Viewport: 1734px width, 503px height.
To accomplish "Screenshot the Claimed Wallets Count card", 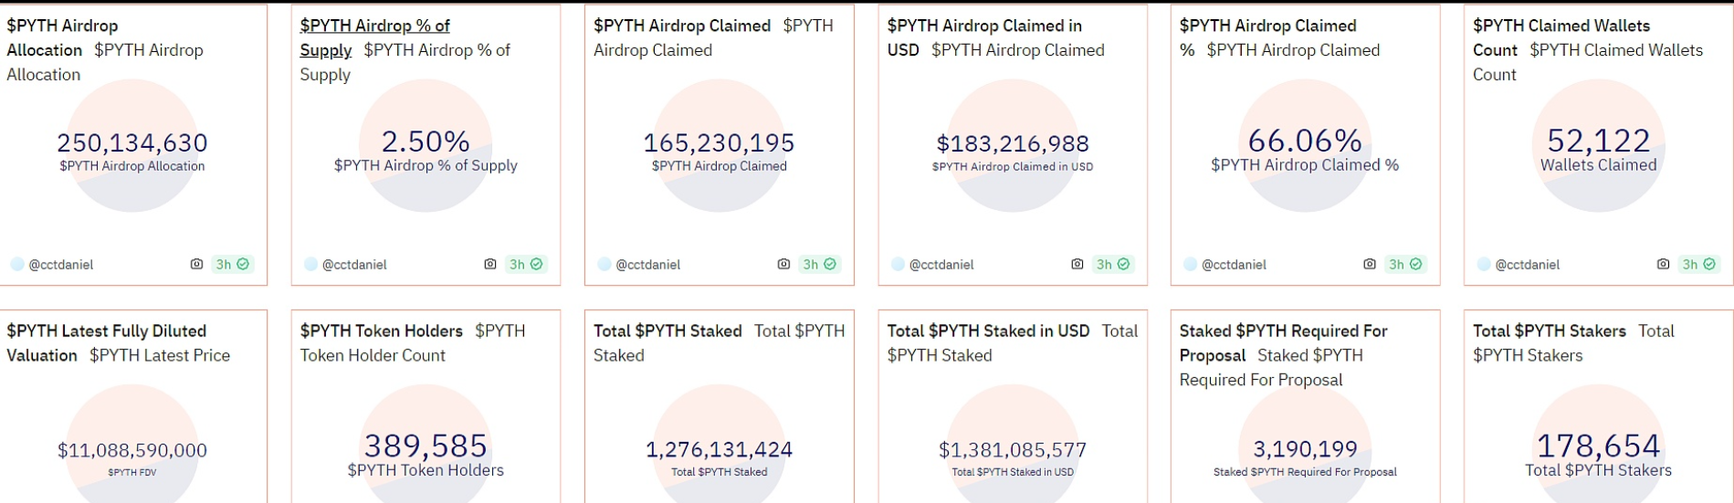I will click(1664, 265).
